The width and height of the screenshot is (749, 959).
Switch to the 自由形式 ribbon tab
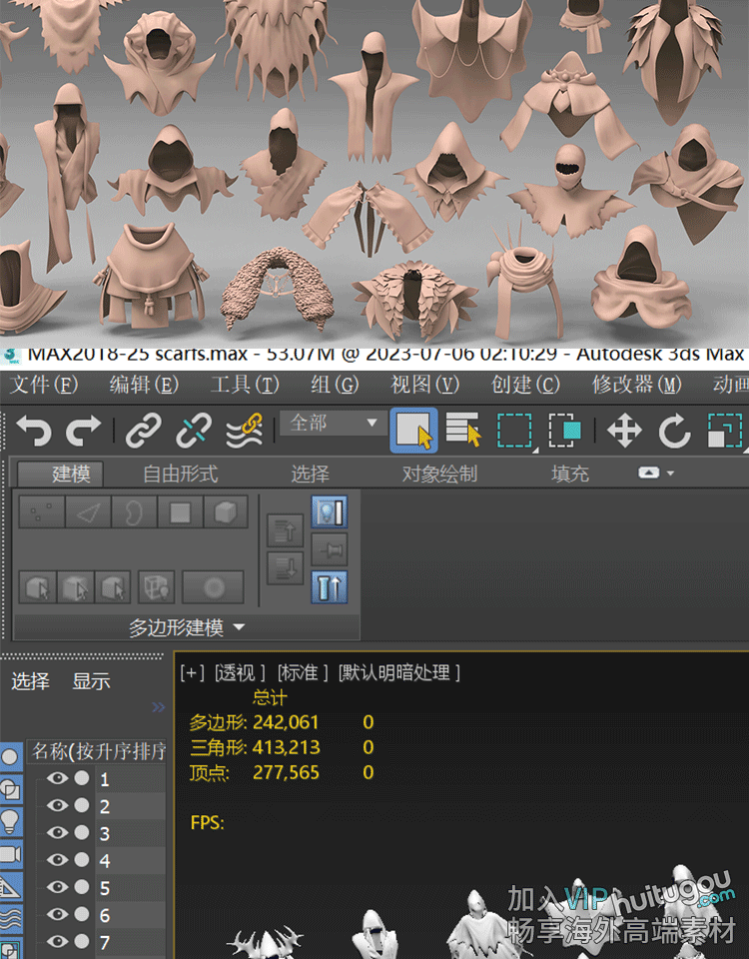(180, 474)
